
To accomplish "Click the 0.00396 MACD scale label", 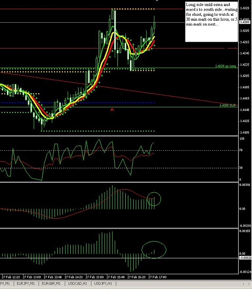I will coord(245,184).
